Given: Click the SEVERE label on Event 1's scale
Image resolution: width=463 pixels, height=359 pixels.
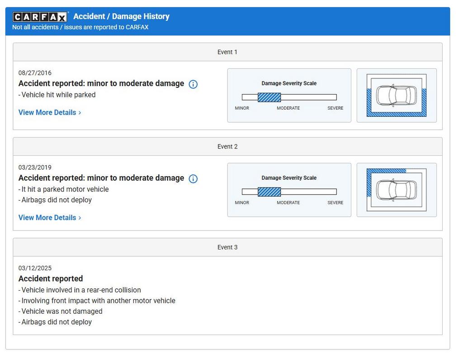Looking at the screenshot, I should [335, 108].
